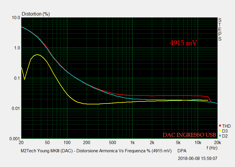This screenshot has height=167, width=235.
Task: Click the 'DAC INGRESSO USB' annotation
Action: click(189, 135)
